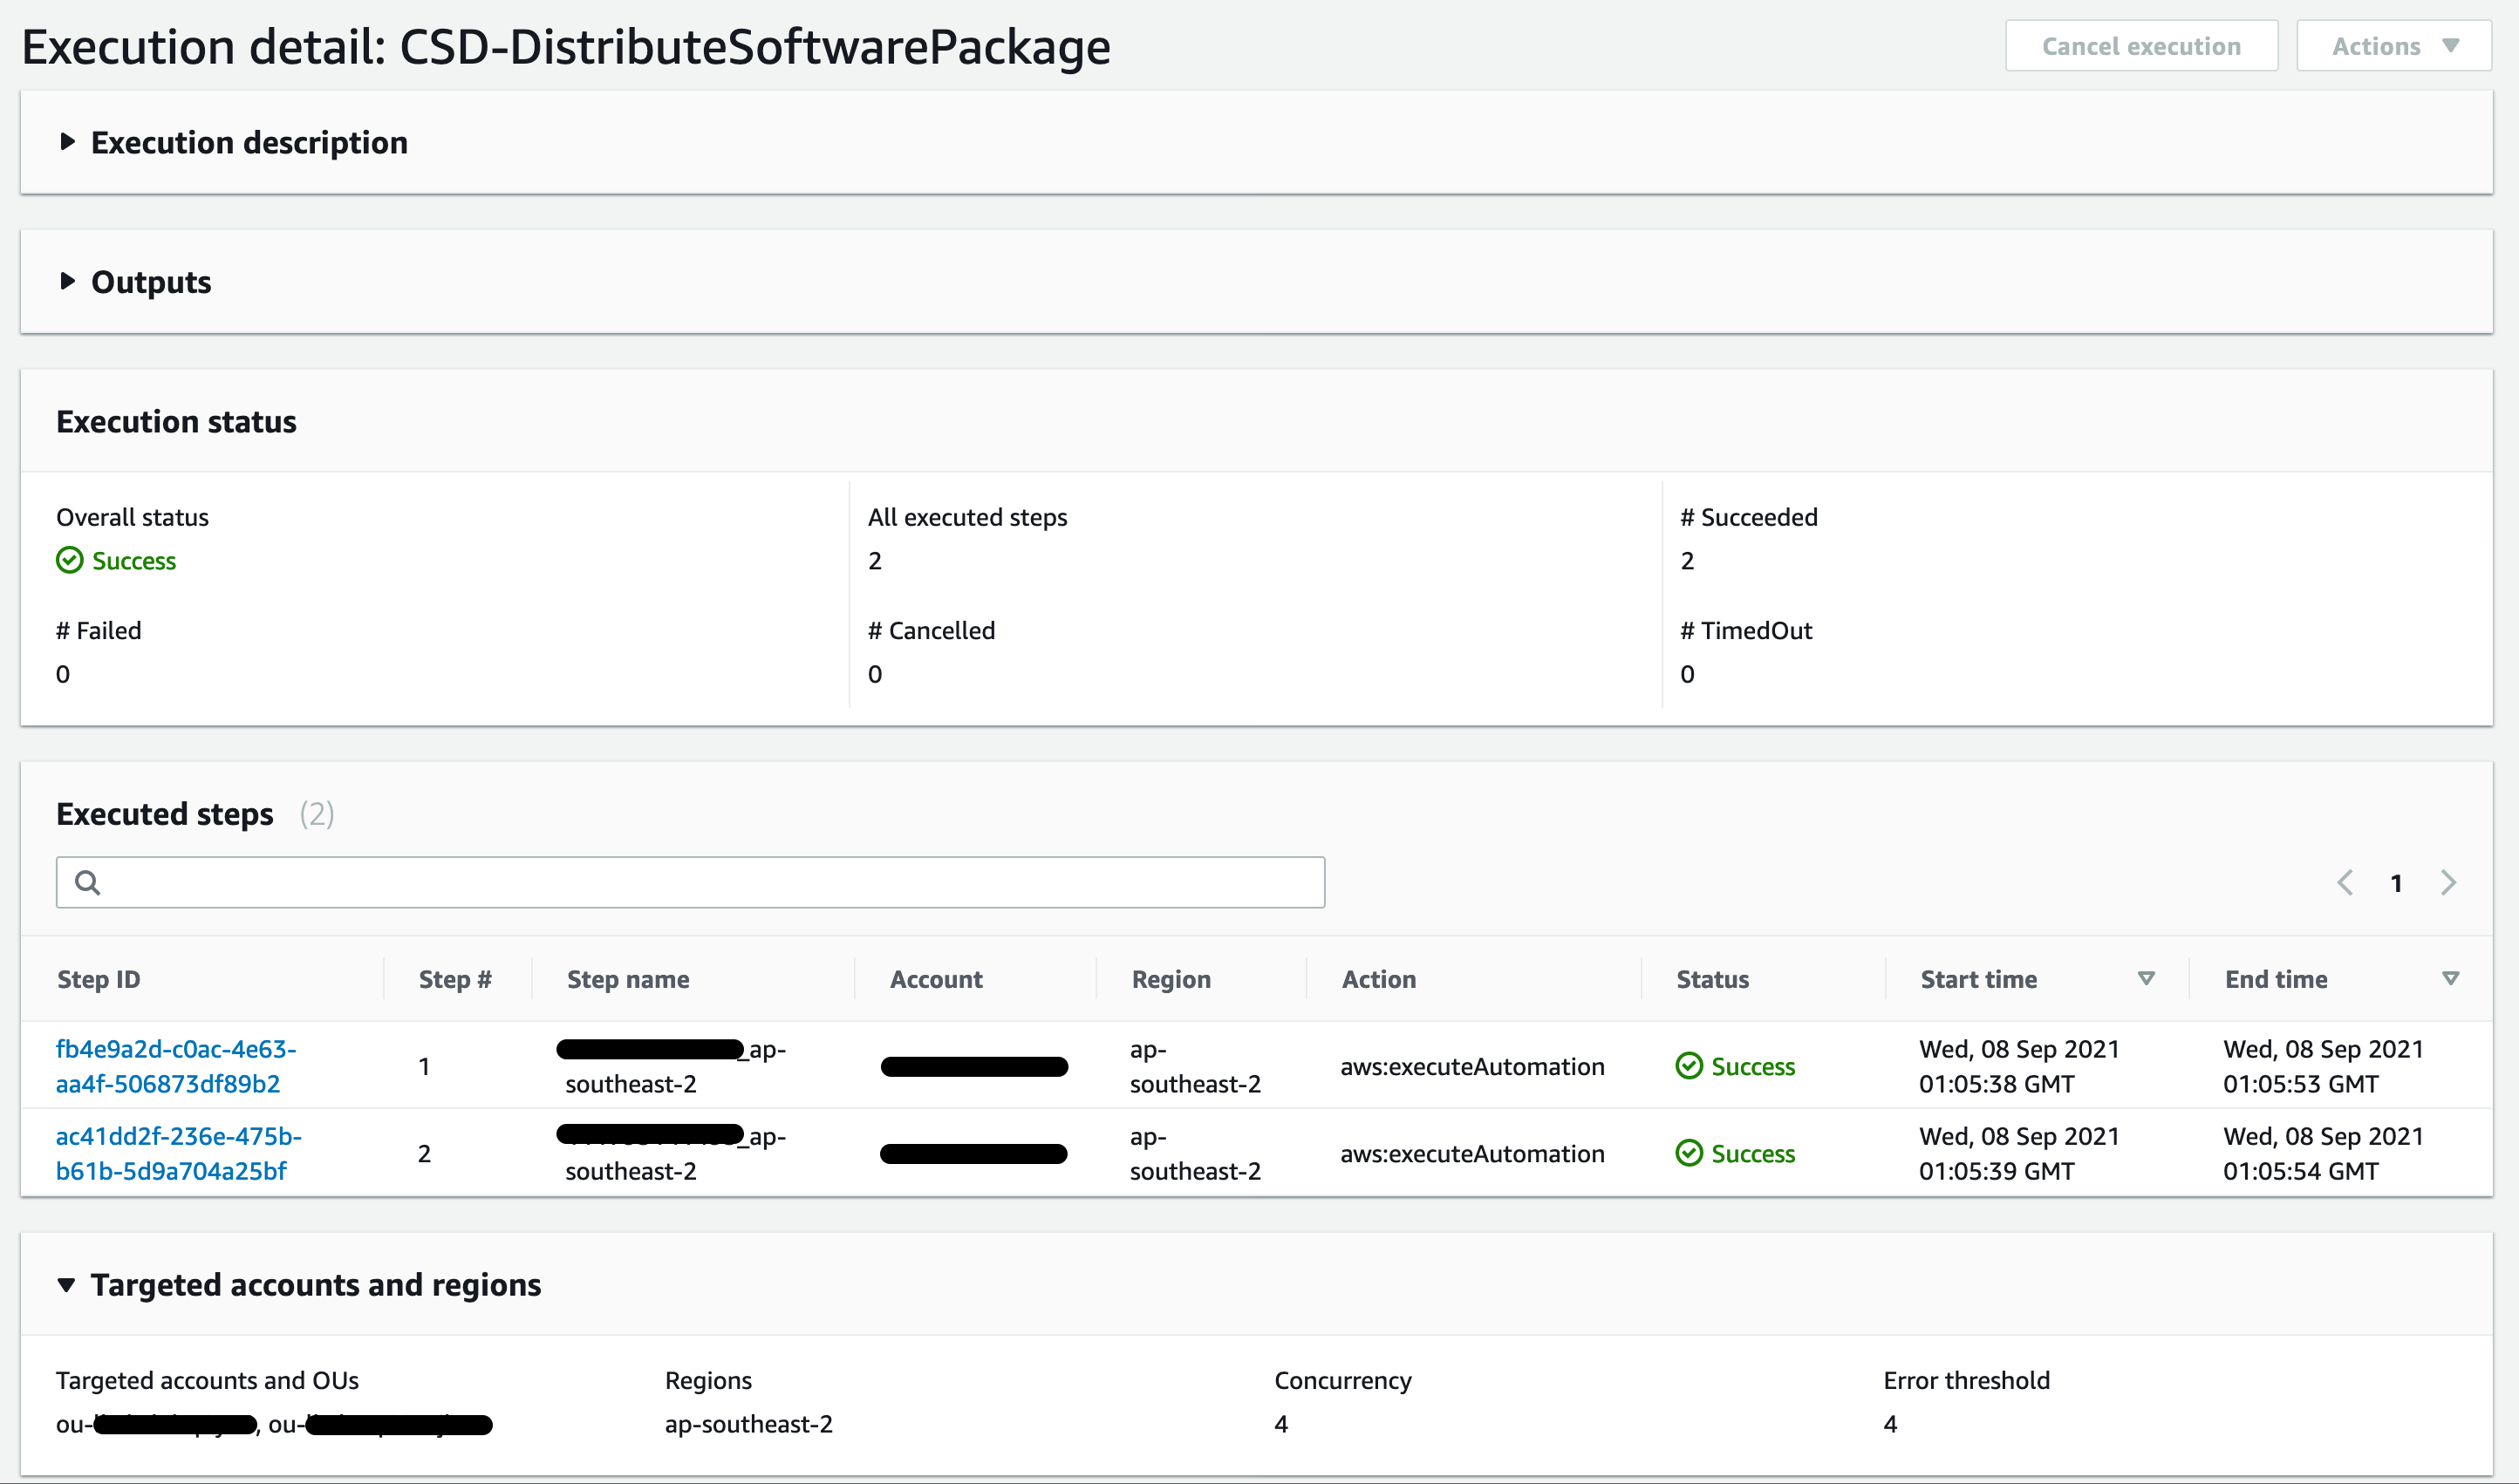Click the Status column header

click(x=1711, y=978)
